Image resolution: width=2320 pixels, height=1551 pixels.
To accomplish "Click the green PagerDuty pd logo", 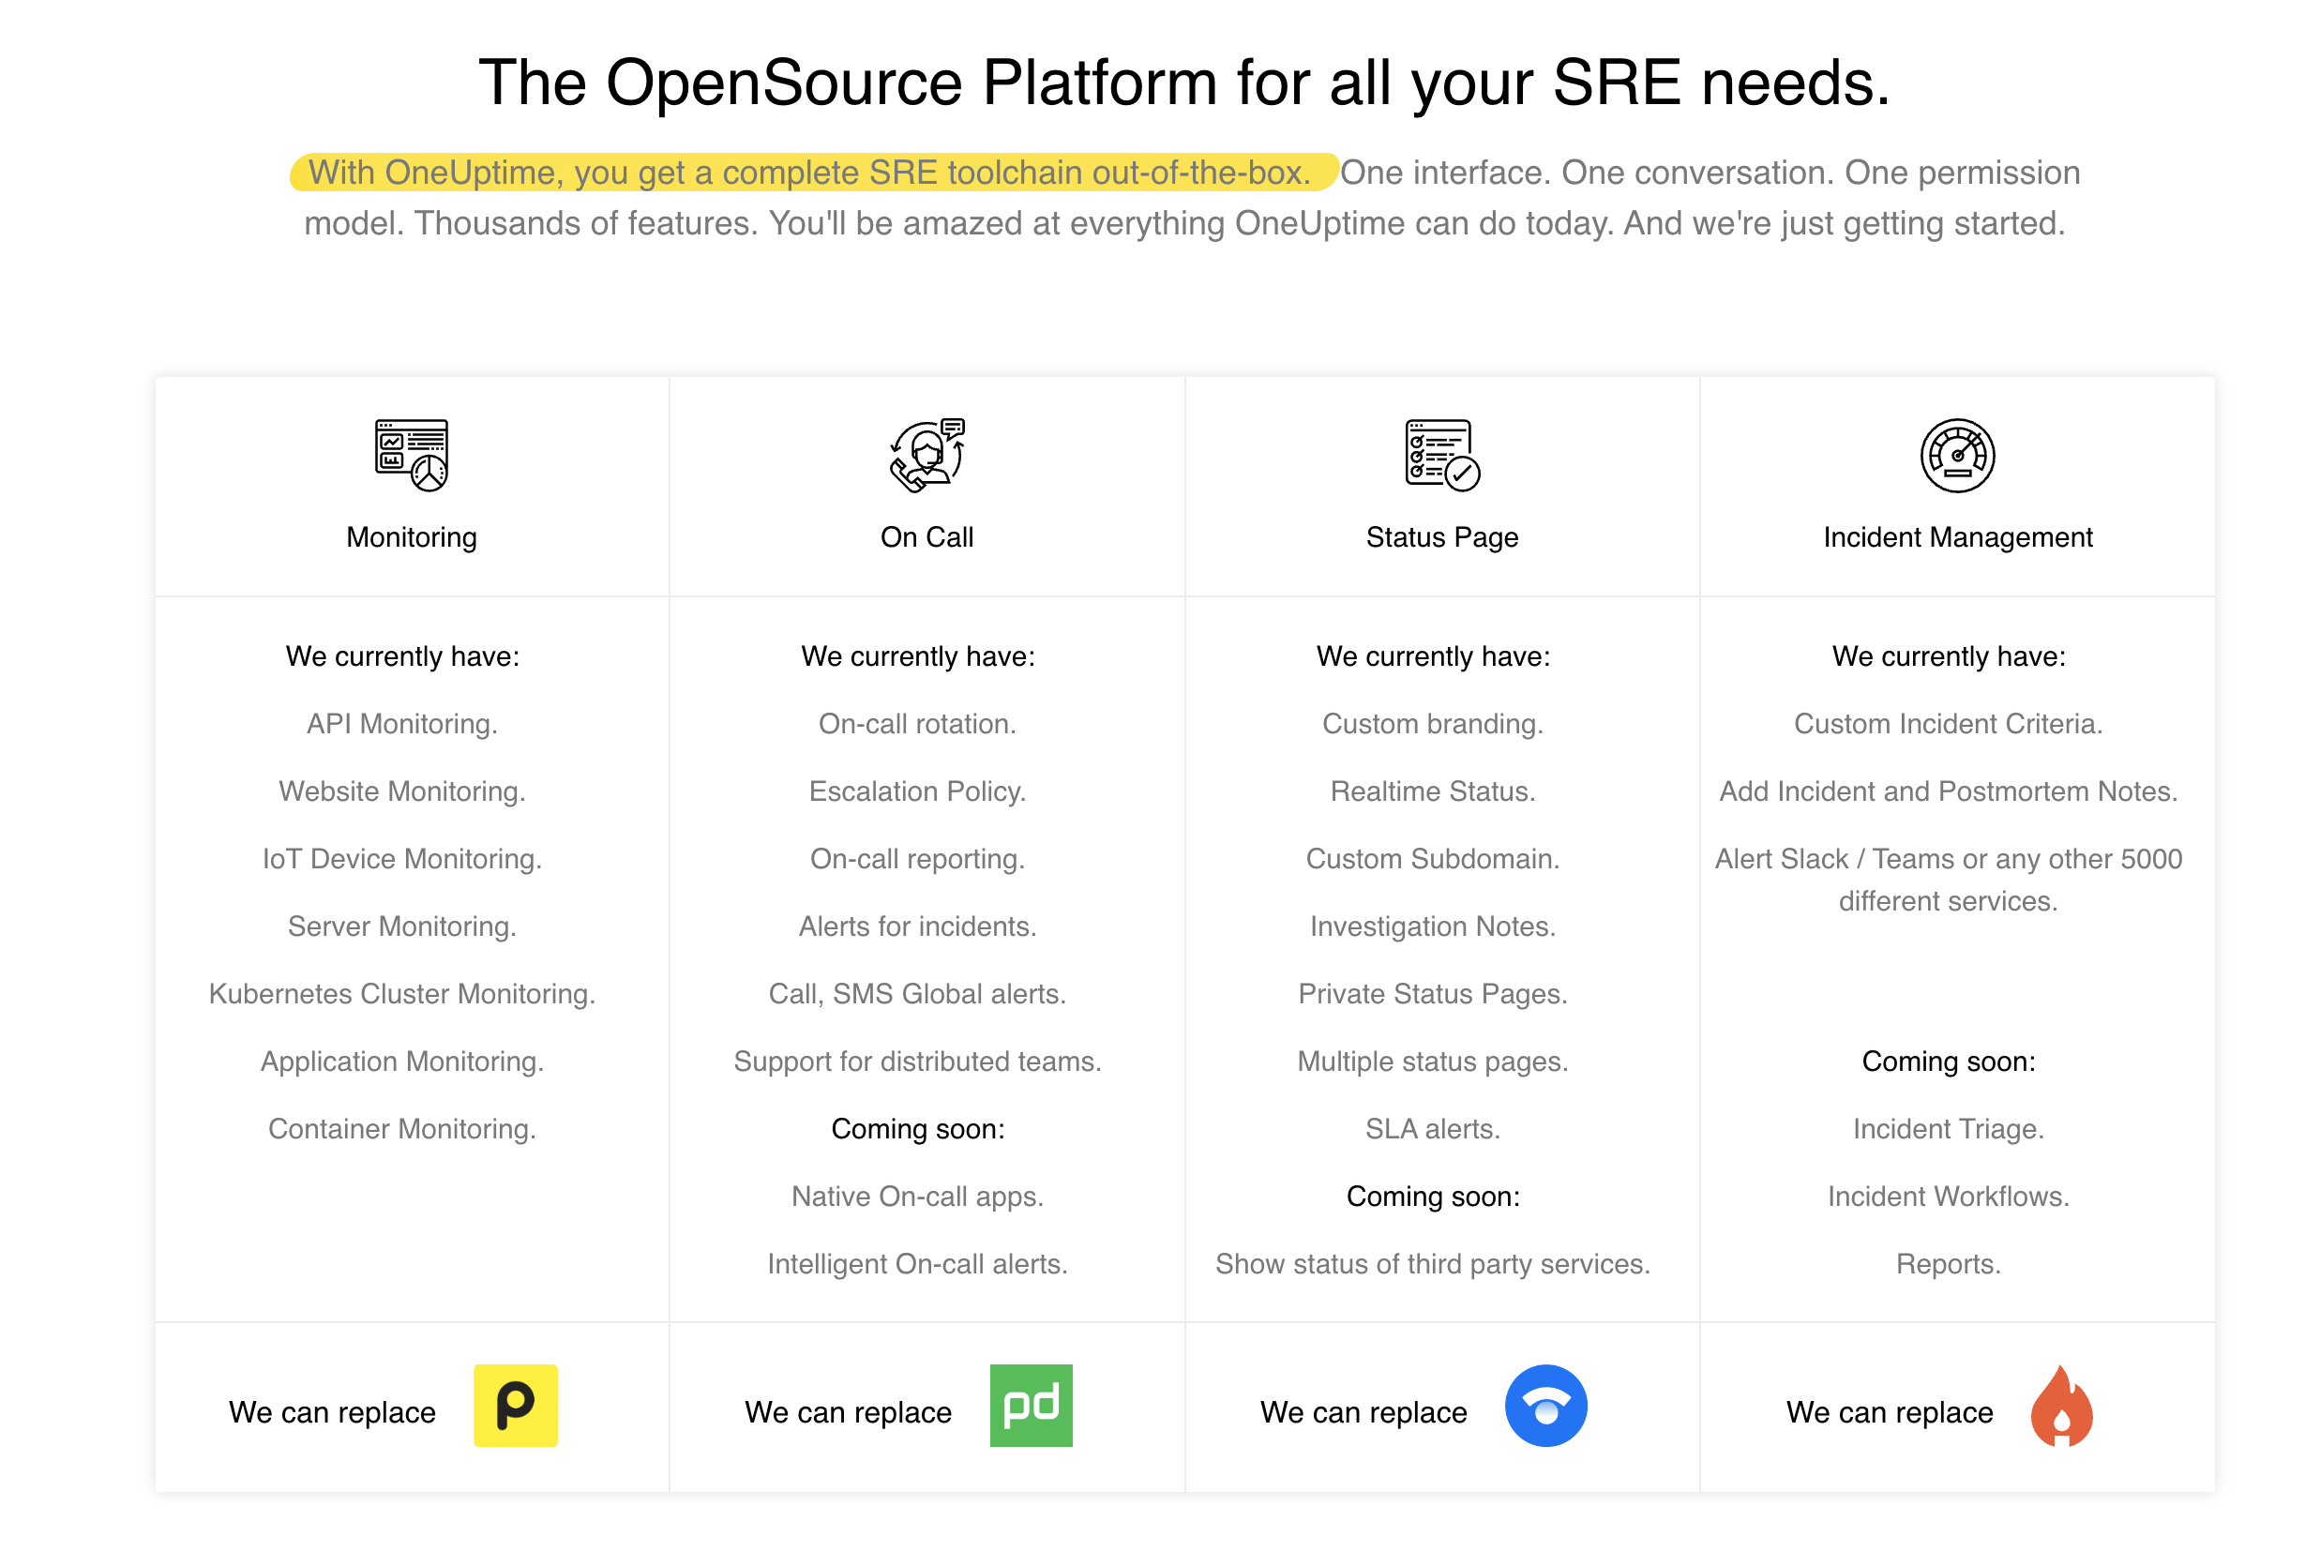I will click(1031, 1406).
